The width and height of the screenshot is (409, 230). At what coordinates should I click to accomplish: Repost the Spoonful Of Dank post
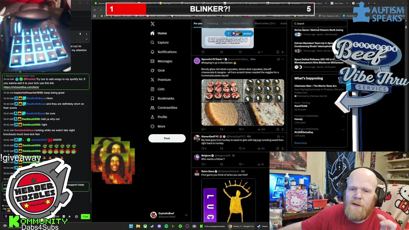click(x=221, y=129)
